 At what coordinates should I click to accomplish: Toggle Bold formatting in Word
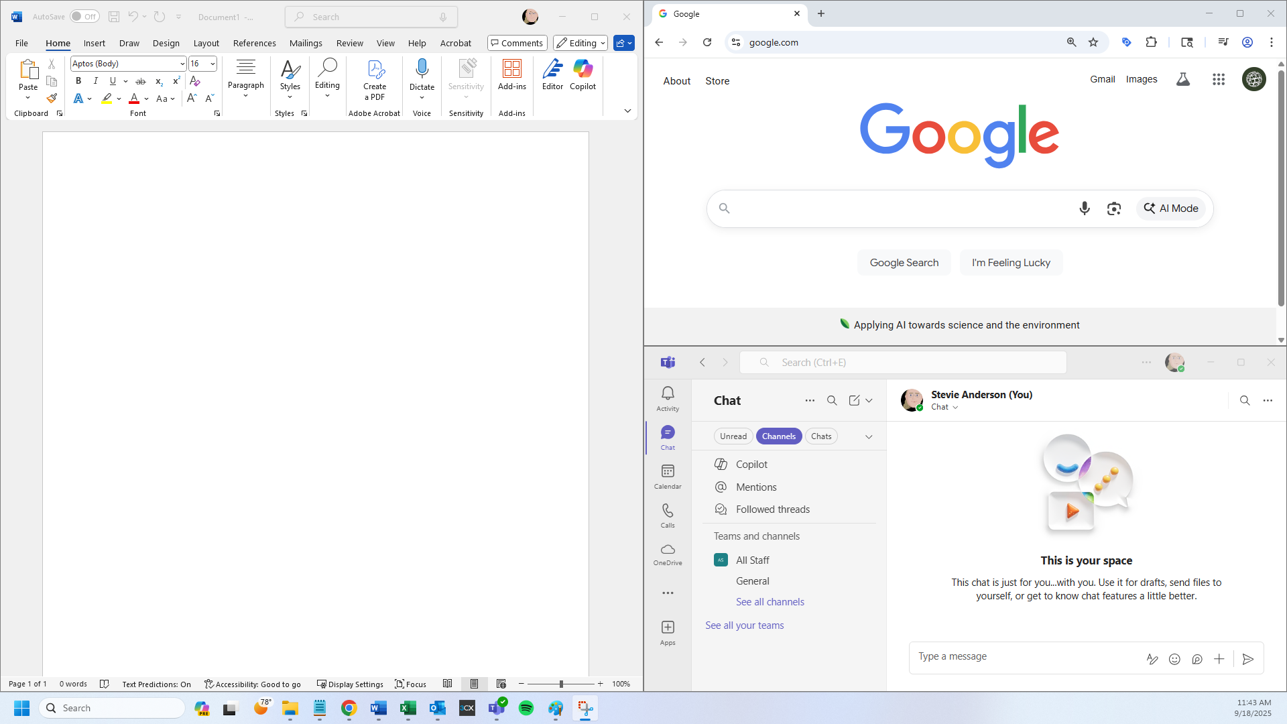click(x=78, y=80)
